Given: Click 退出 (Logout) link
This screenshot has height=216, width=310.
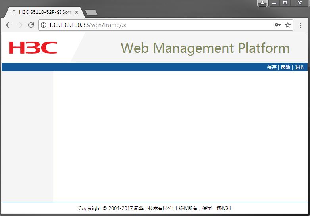Looking at the screenshot, I should click(299, 67).
